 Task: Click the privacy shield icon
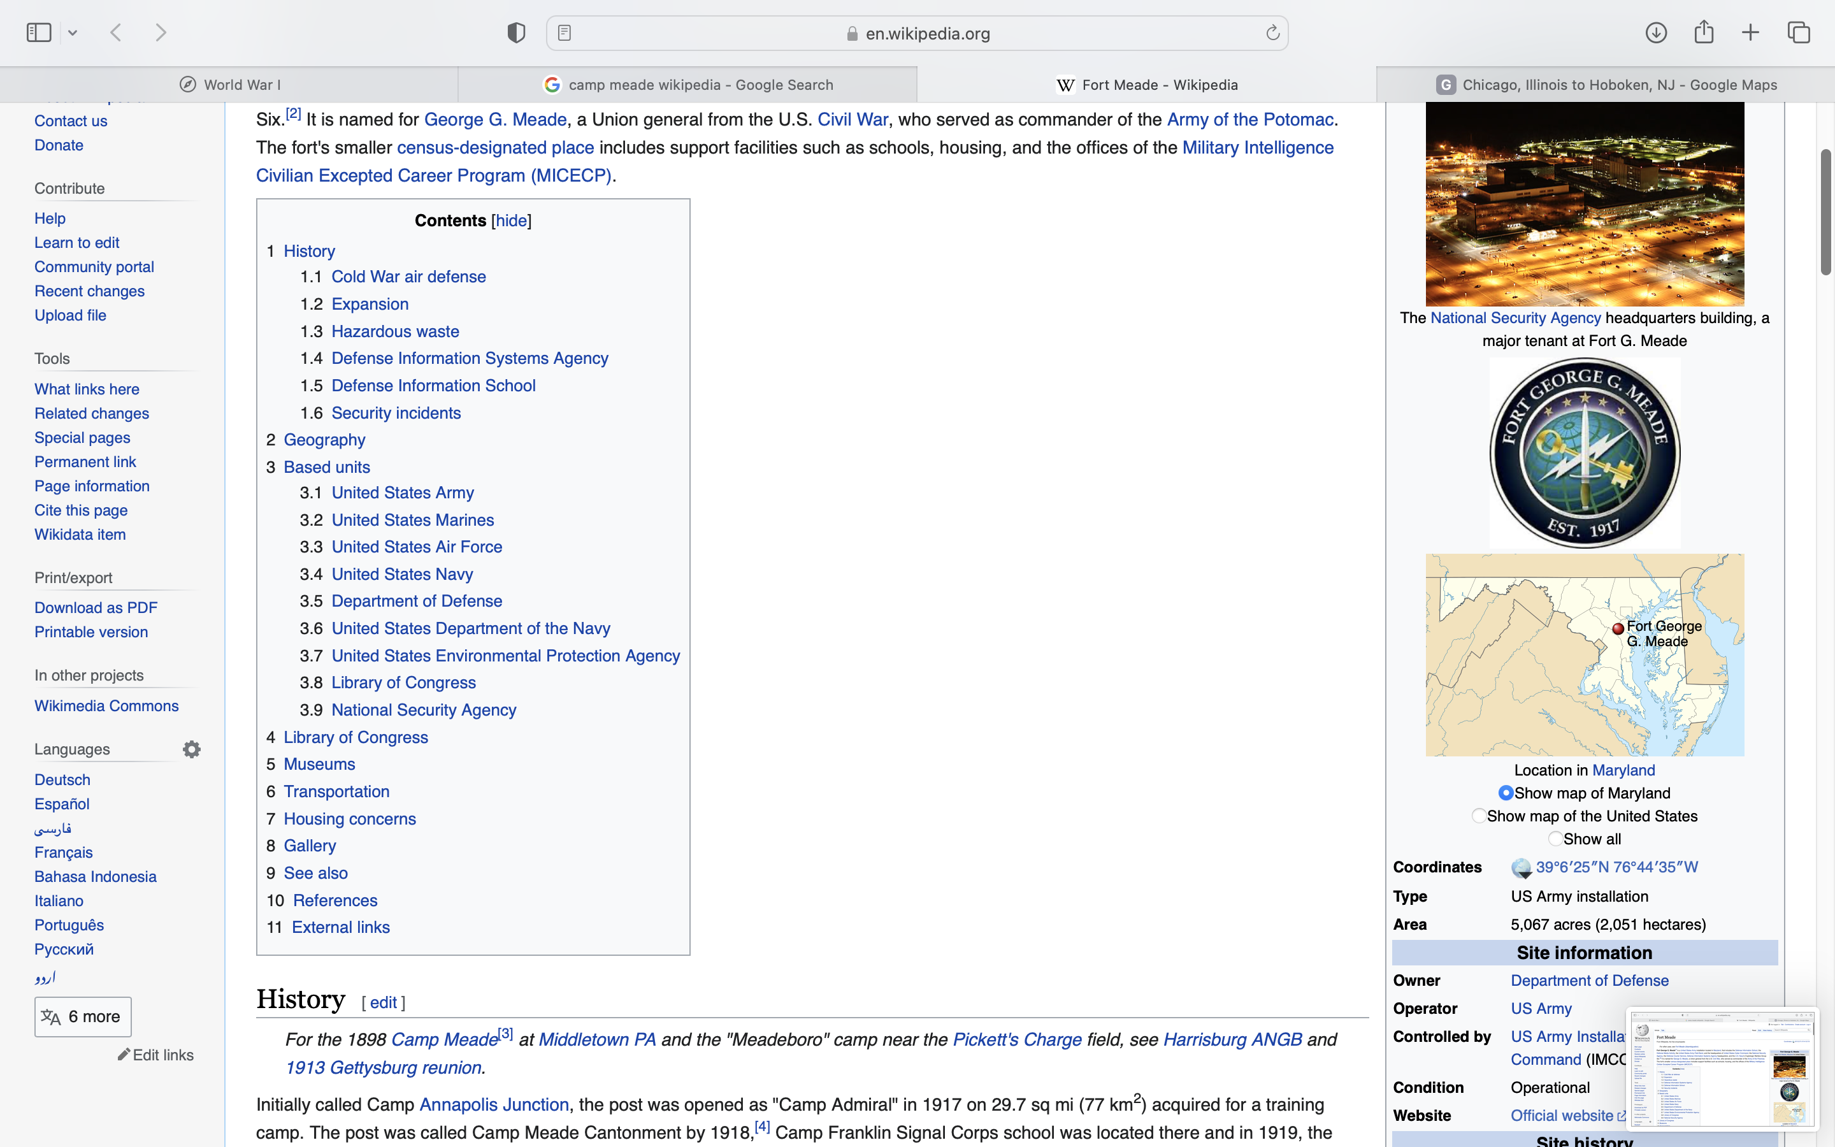tap(516, 32)
